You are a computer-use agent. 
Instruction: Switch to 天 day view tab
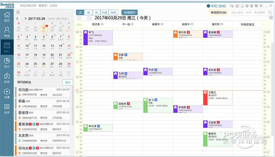click(x=80, y=13)
